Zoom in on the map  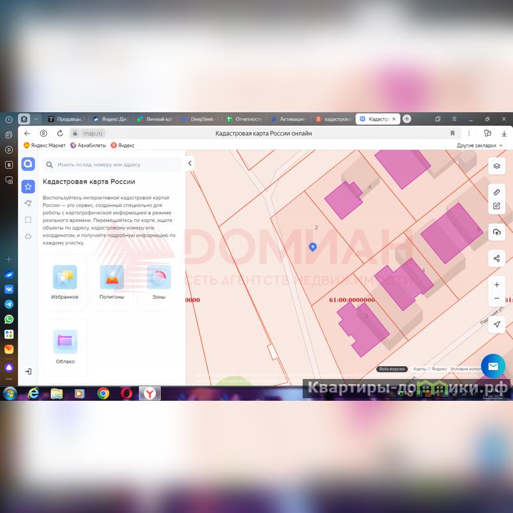496,285
